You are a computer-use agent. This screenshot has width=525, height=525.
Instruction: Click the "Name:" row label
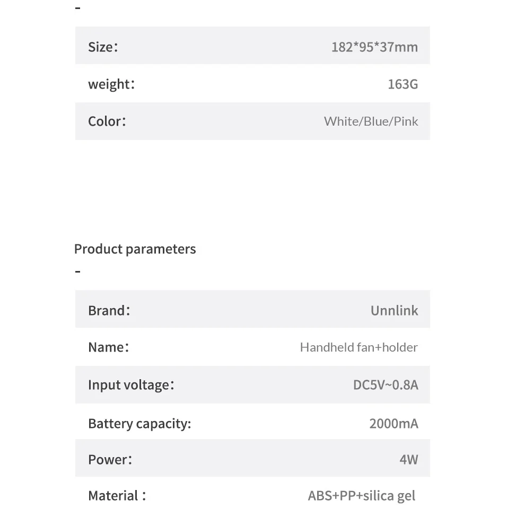coord(109,347)
